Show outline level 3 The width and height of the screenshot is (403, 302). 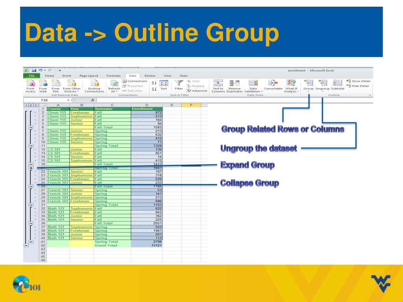tap(35, 105)
